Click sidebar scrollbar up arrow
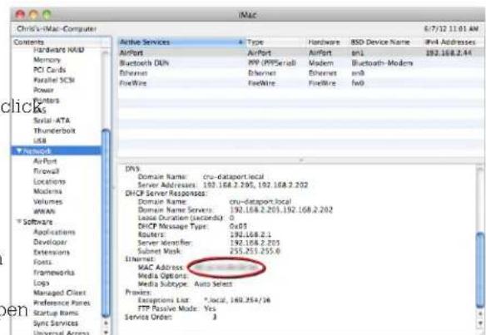 (106, 323)
